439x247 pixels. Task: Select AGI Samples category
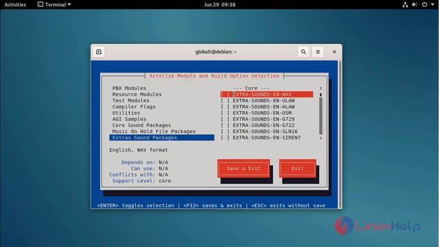pyautogui.click(x=129, y=119)
